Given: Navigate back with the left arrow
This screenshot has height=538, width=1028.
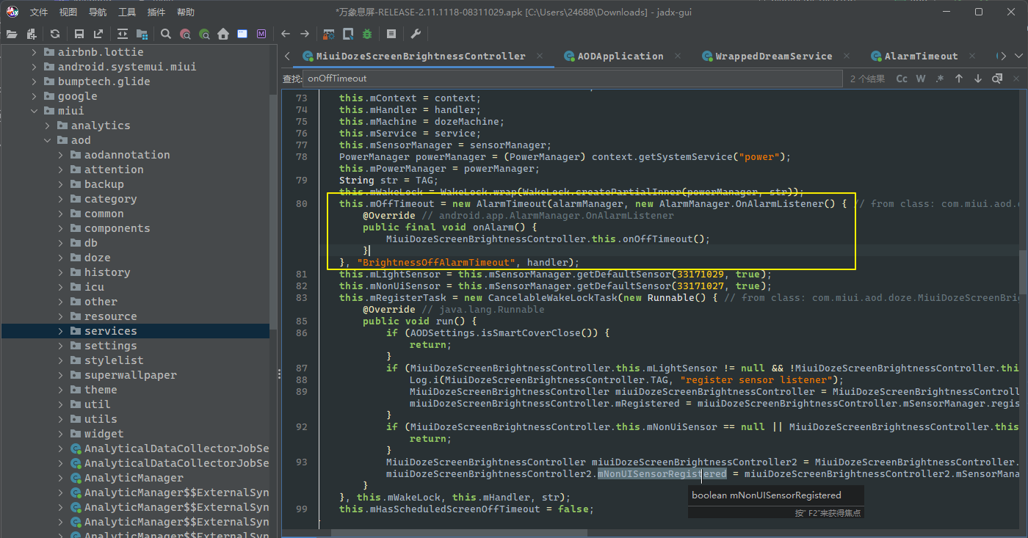Looking at the screenshot, I should (286, 34).
